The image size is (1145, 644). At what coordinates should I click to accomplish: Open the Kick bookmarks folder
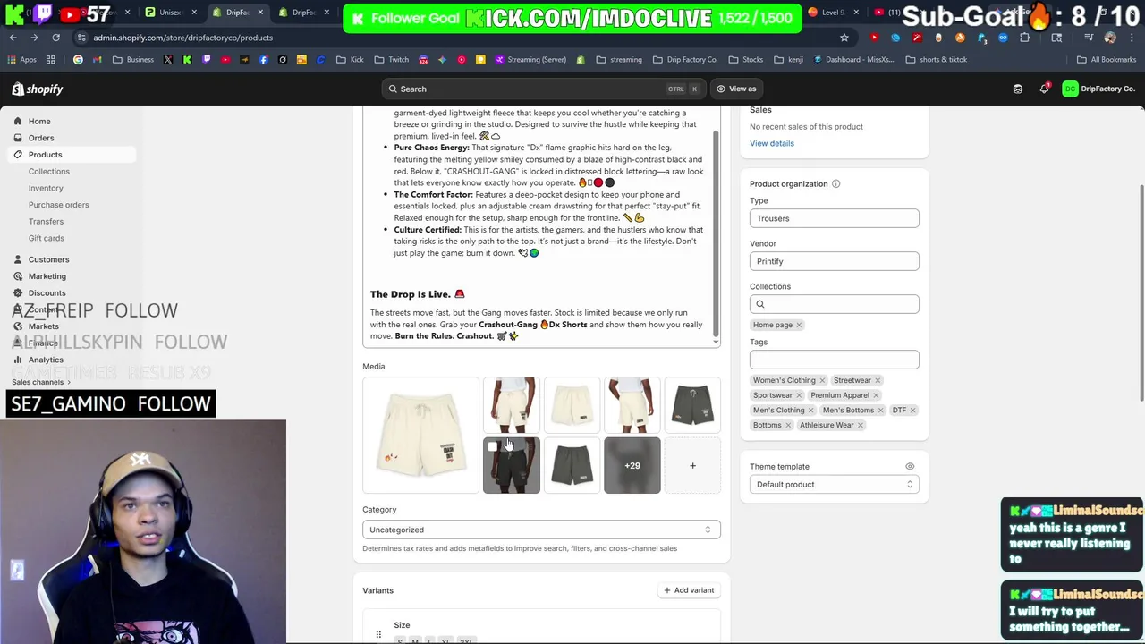click(351, 60)
